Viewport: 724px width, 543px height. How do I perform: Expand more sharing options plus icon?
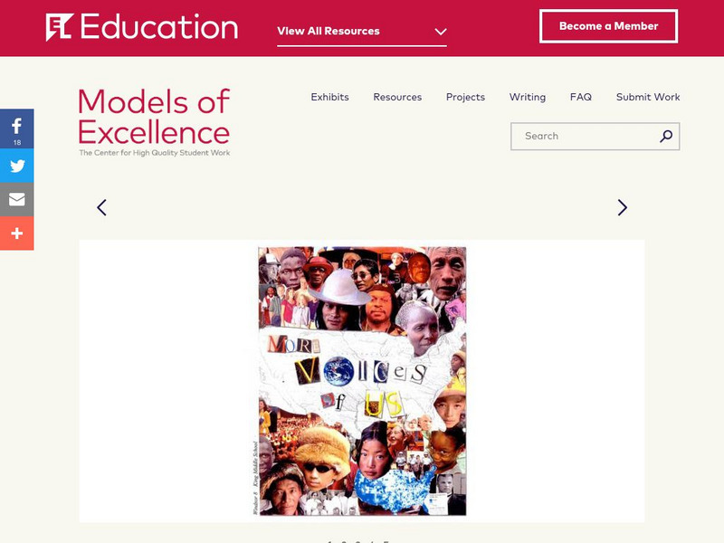(x=17, y=233)
